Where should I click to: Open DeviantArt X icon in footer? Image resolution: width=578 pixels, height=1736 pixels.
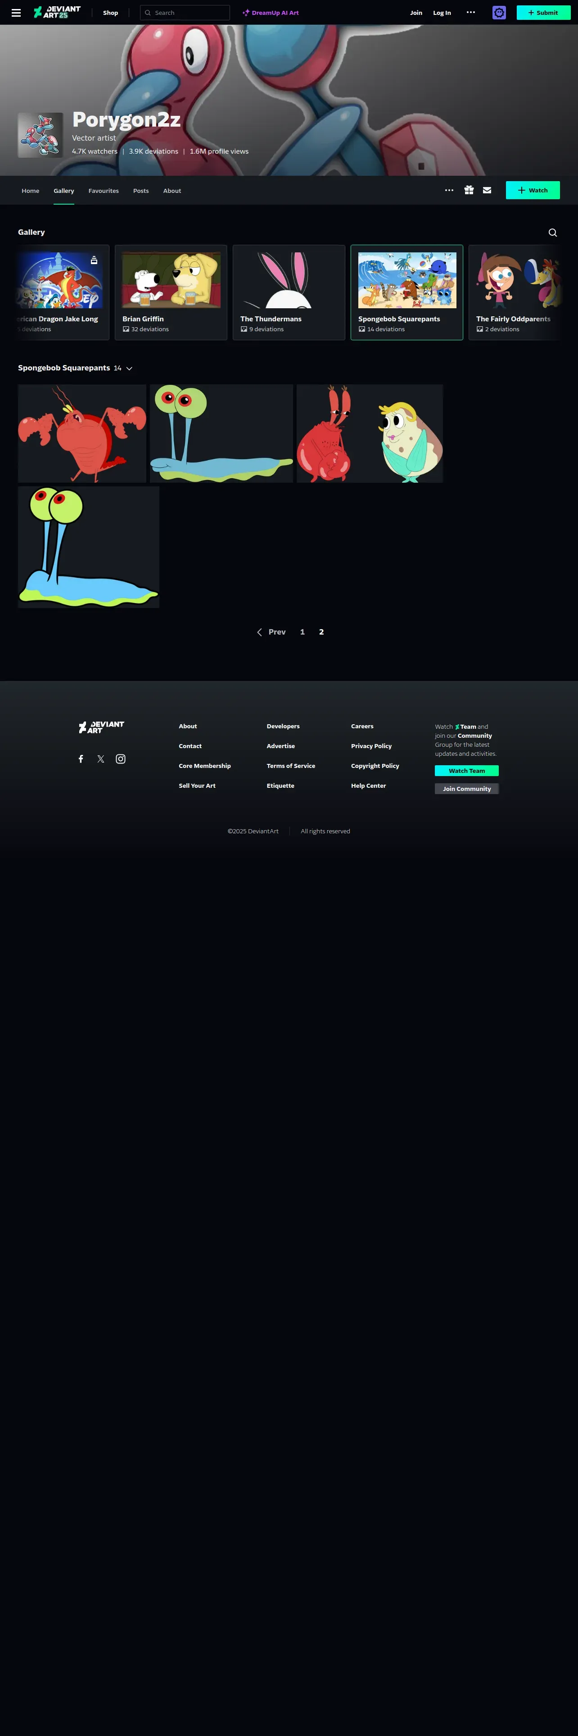click(100, 759)
